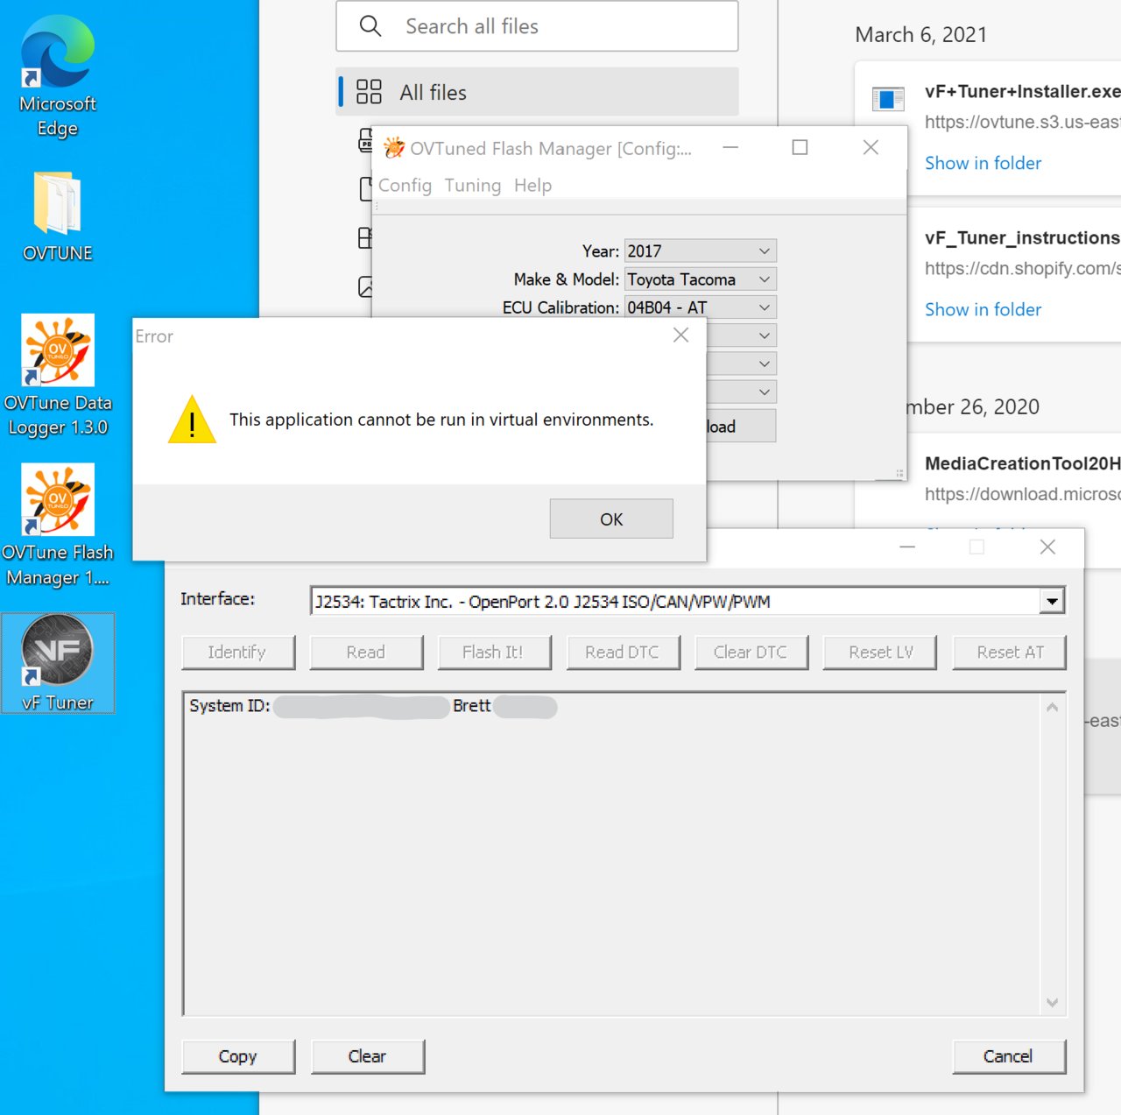The height and width of the screenshot is (1115, 1121).
Task: Click the Clear button at bottom
Action: (x=367, y=1056)
